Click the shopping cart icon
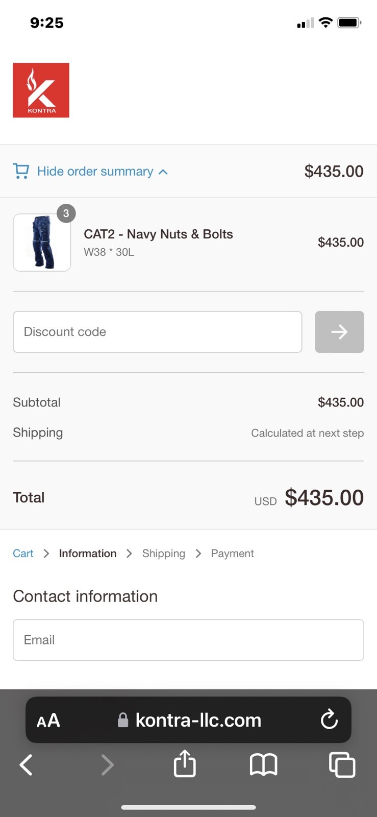Screen dimensions: 377x817 click(x=21, y=171)
